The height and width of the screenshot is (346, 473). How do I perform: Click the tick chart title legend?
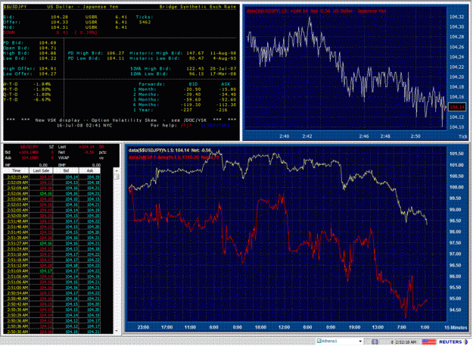point(316,11)
